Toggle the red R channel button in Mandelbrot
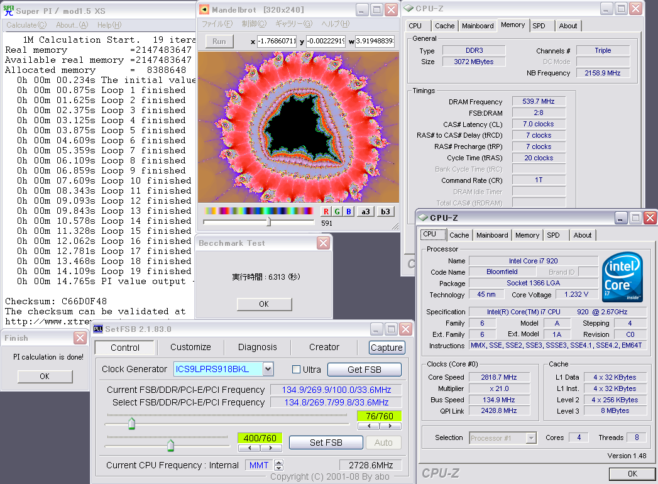The width and height of the screenshot is (658, 484). [x=326, y=212]
